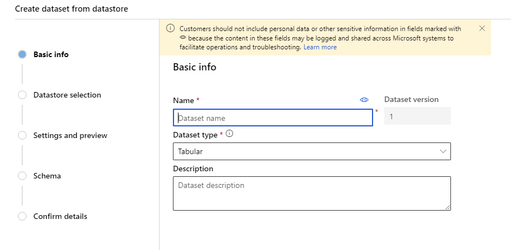Click the Name field label
This screenshot has height=250, width=511.
(183, 100)
